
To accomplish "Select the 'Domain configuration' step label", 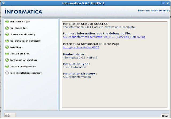I will tap(23, 66).
